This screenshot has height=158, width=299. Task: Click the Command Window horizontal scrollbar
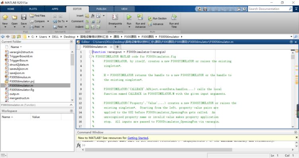tap(159, 150)
